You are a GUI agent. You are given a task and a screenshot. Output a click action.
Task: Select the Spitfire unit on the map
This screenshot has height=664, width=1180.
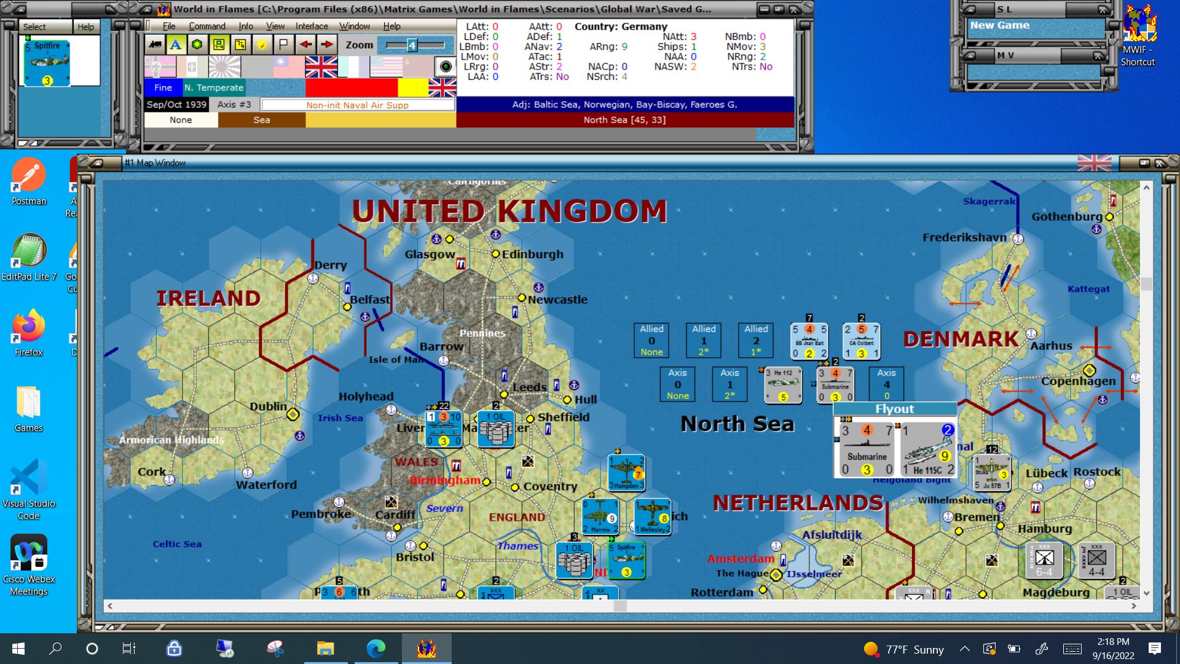(x=626, y=560)
